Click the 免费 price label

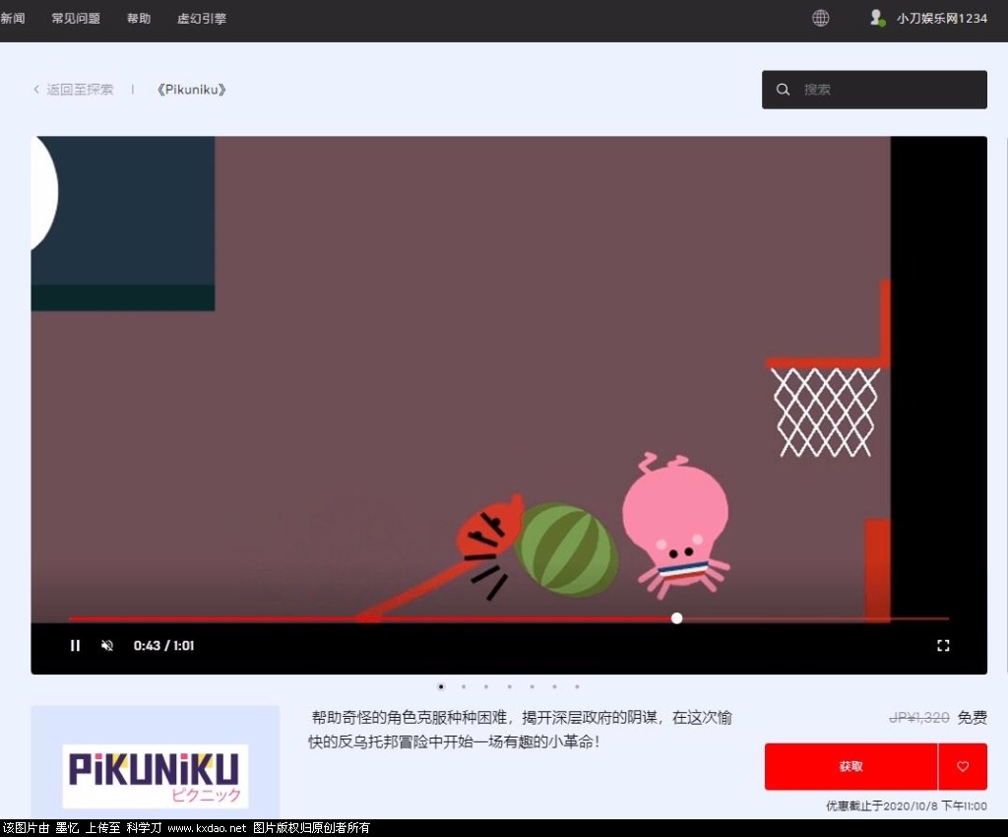(972, 718)
